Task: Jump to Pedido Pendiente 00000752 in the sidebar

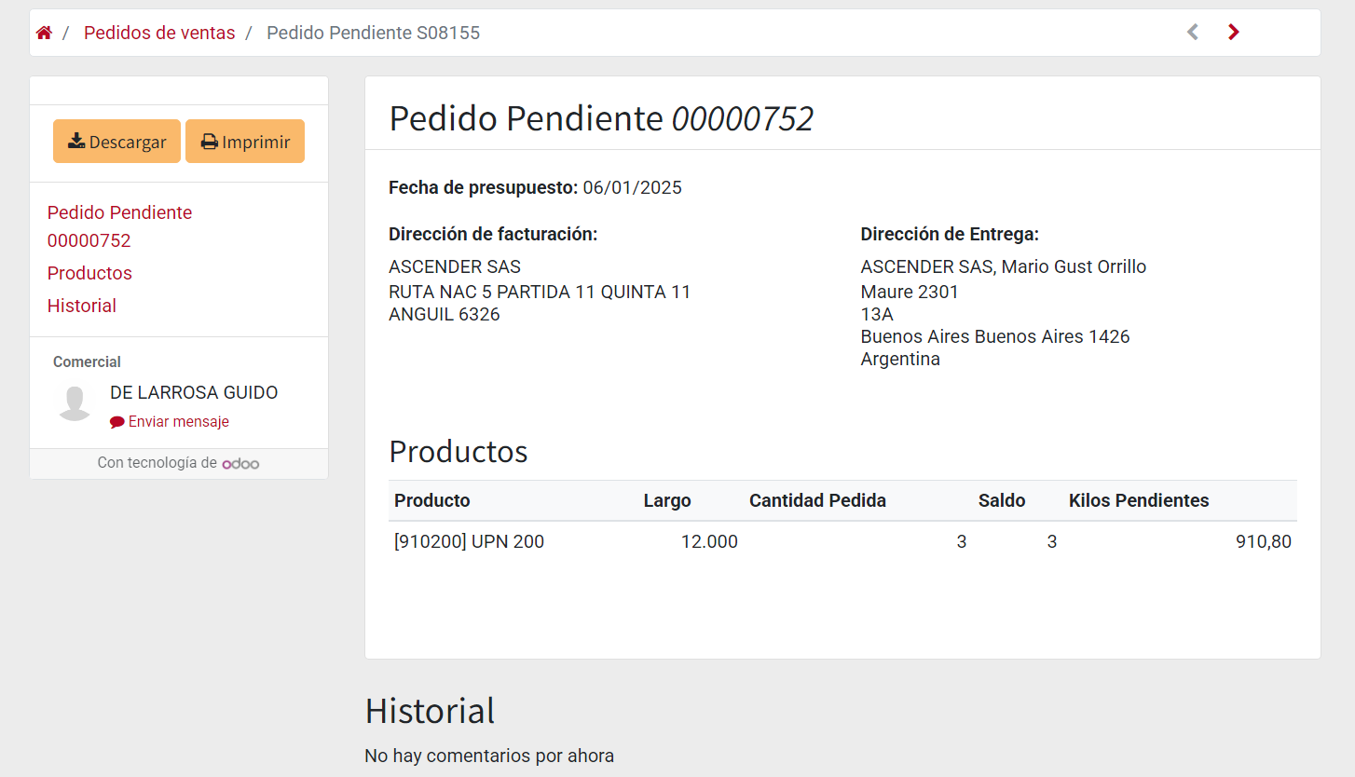Action: click(119, 226)
